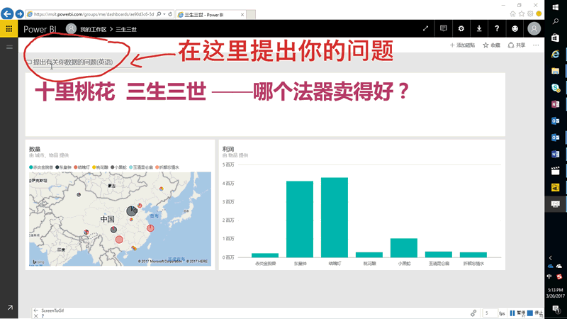This screenshot has width=567, height=319.
Task: Click the 赤炎金猊兽 legend color dot
Action: [x=31, y=167]
